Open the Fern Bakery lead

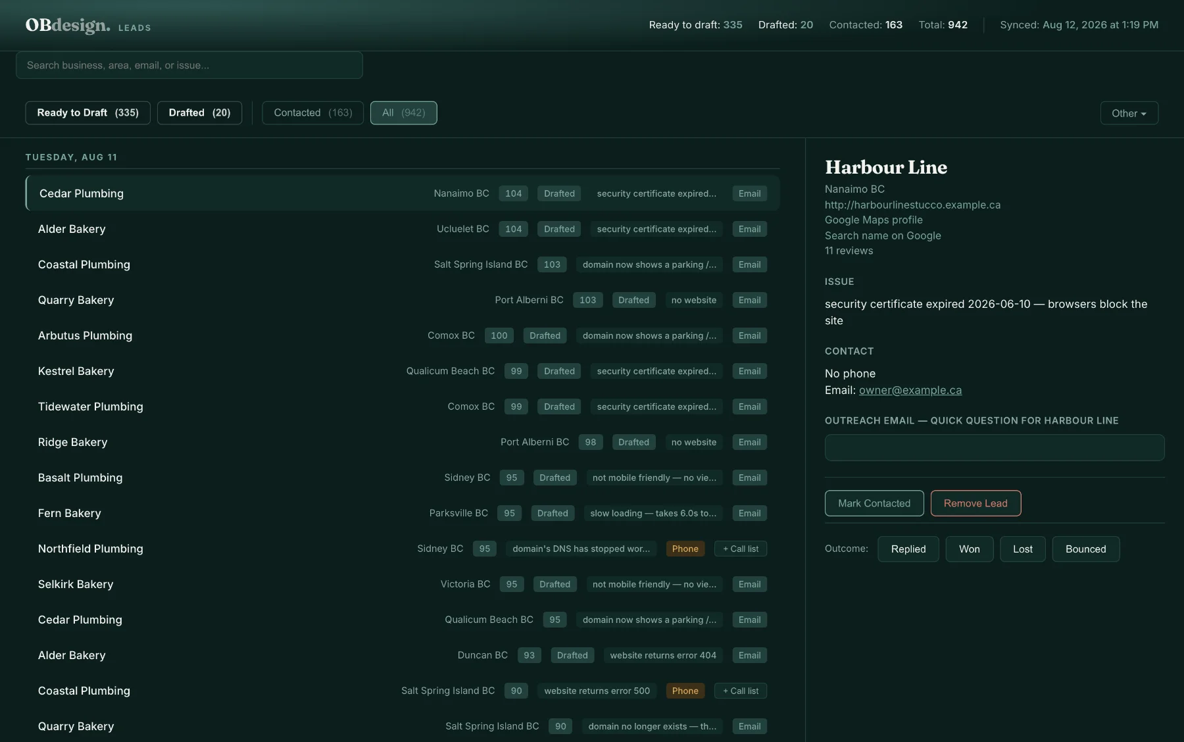[x=403, y=513]
